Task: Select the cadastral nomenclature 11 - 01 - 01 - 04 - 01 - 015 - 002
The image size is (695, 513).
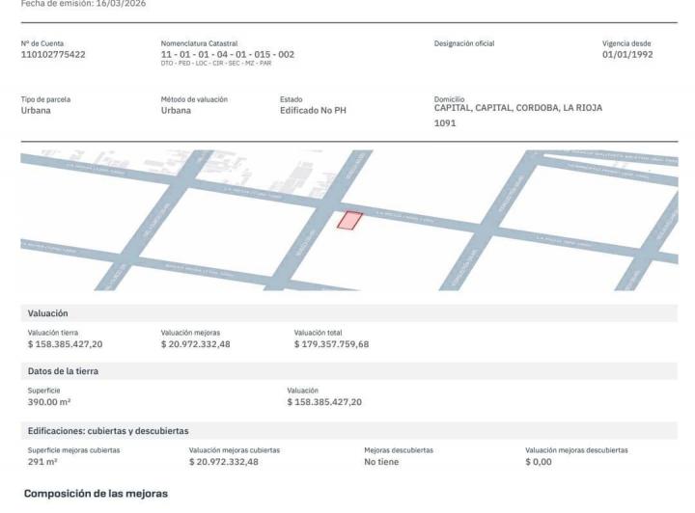Action: 228,54
